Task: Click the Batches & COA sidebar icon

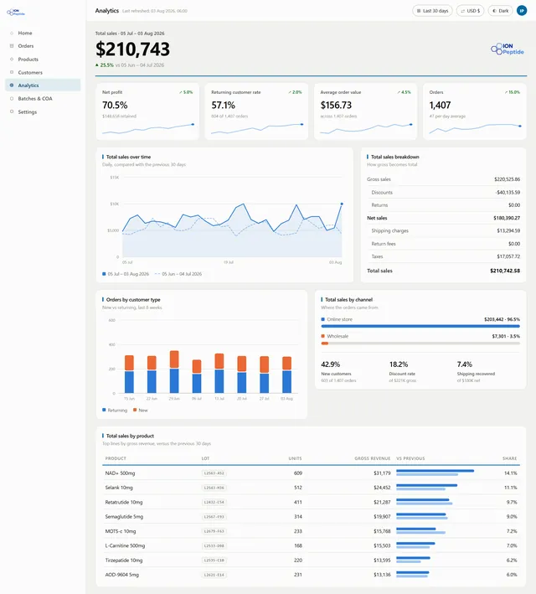Action: coord(12,99)
